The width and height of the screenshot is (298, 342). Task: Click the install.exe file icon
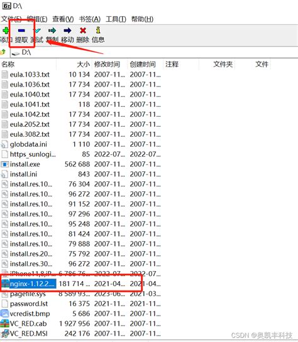point(5,164)
